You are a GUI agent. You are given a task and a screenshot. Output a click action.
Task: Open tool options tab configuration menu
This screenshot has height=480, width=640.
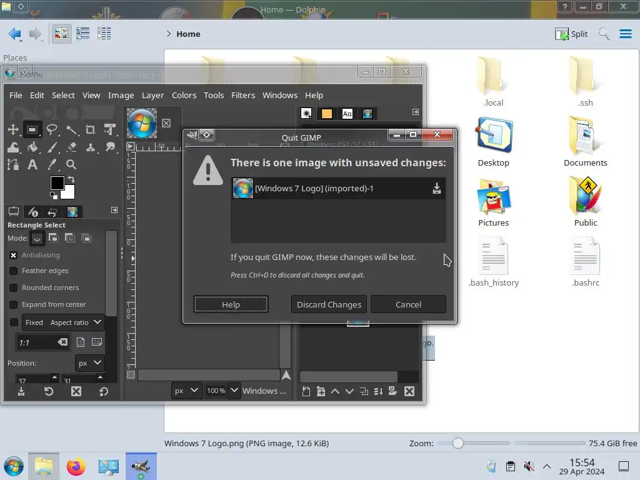[x=114, y=210]
